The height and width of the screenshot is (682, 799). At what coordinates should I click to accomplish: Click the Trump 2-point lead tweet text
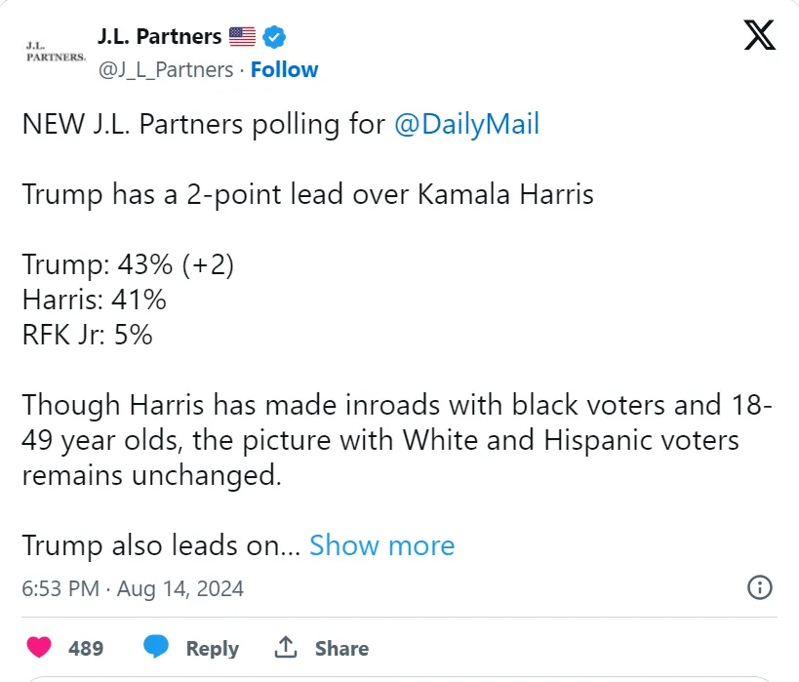307,195
